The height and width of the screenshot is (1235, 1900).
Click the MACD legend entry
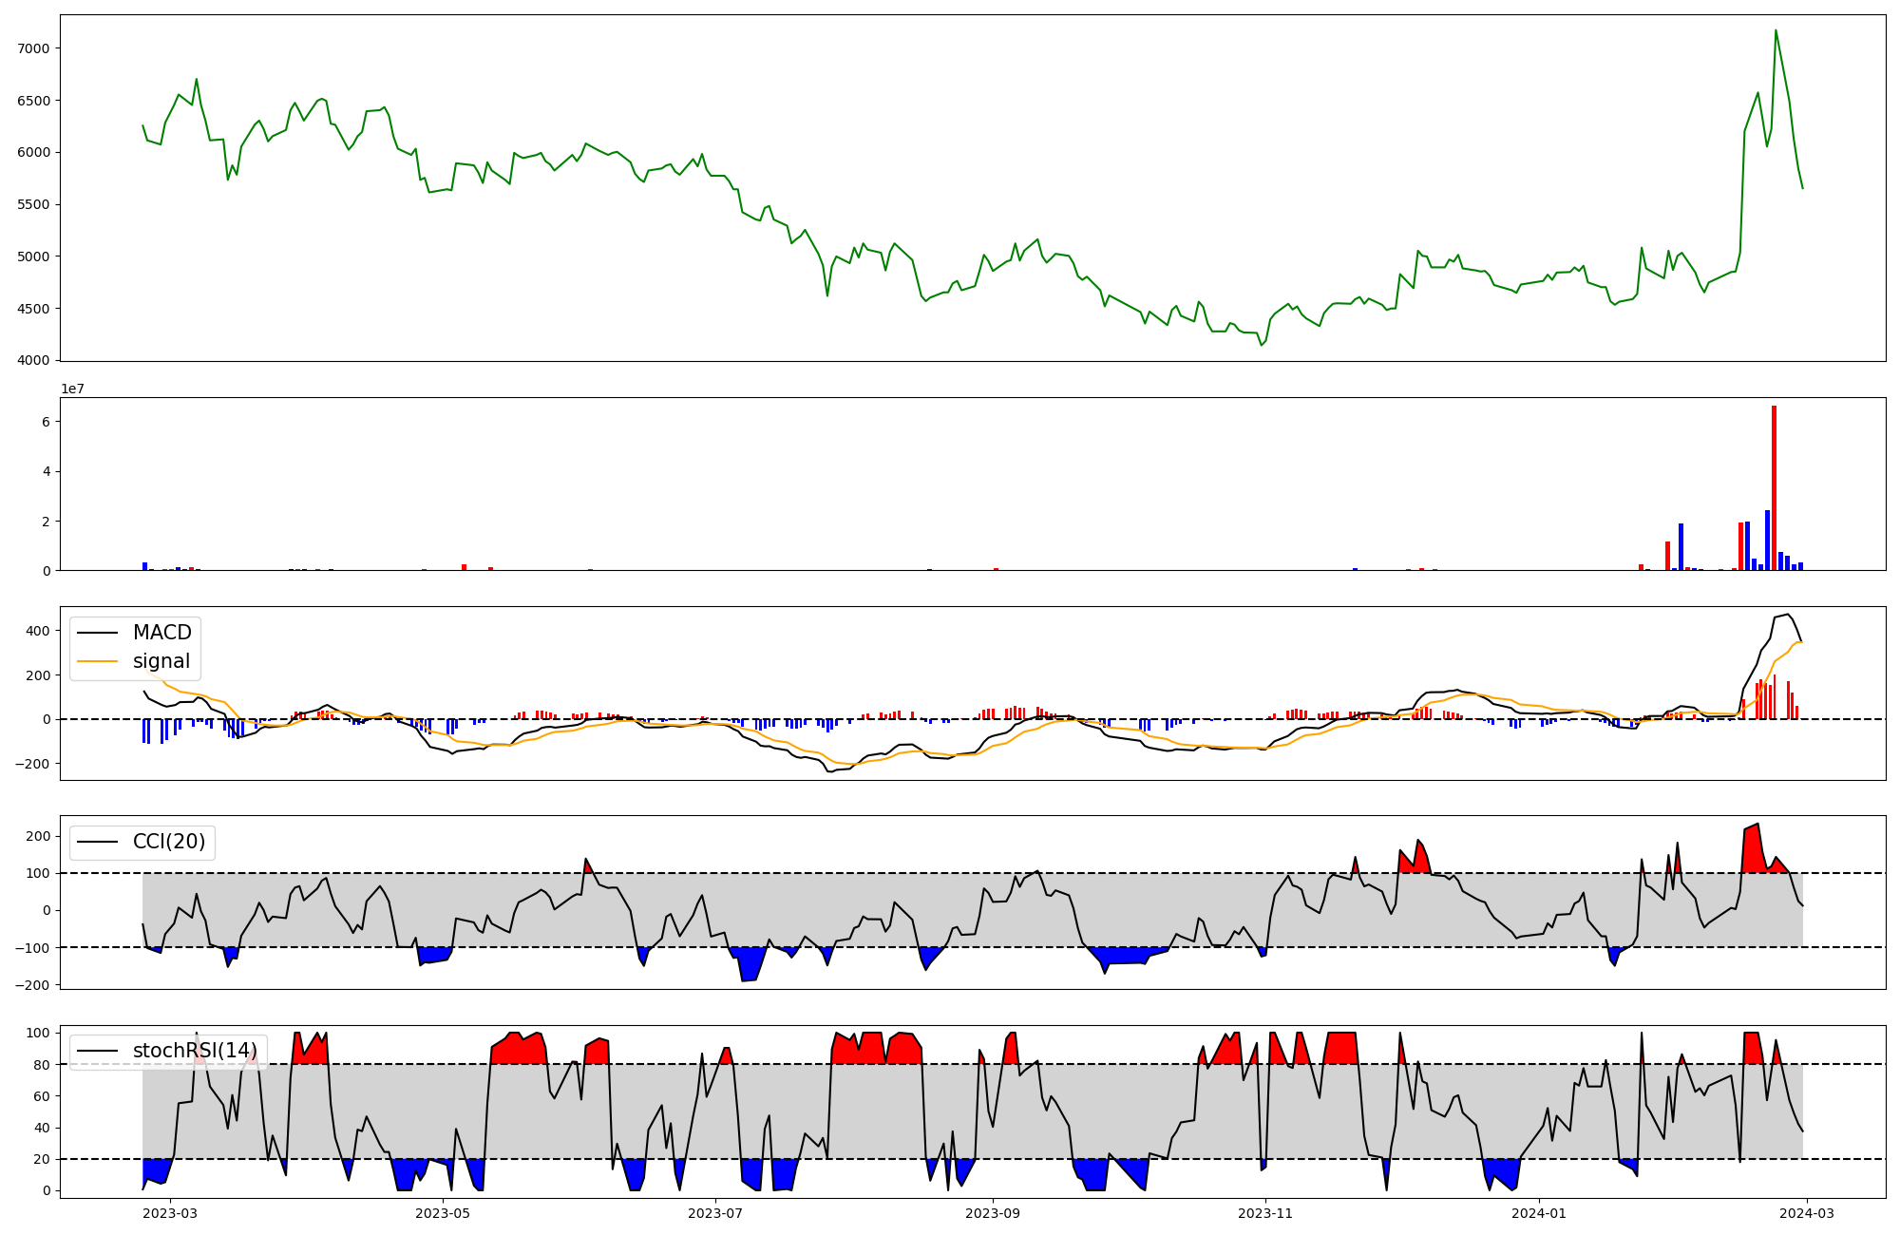161,633
